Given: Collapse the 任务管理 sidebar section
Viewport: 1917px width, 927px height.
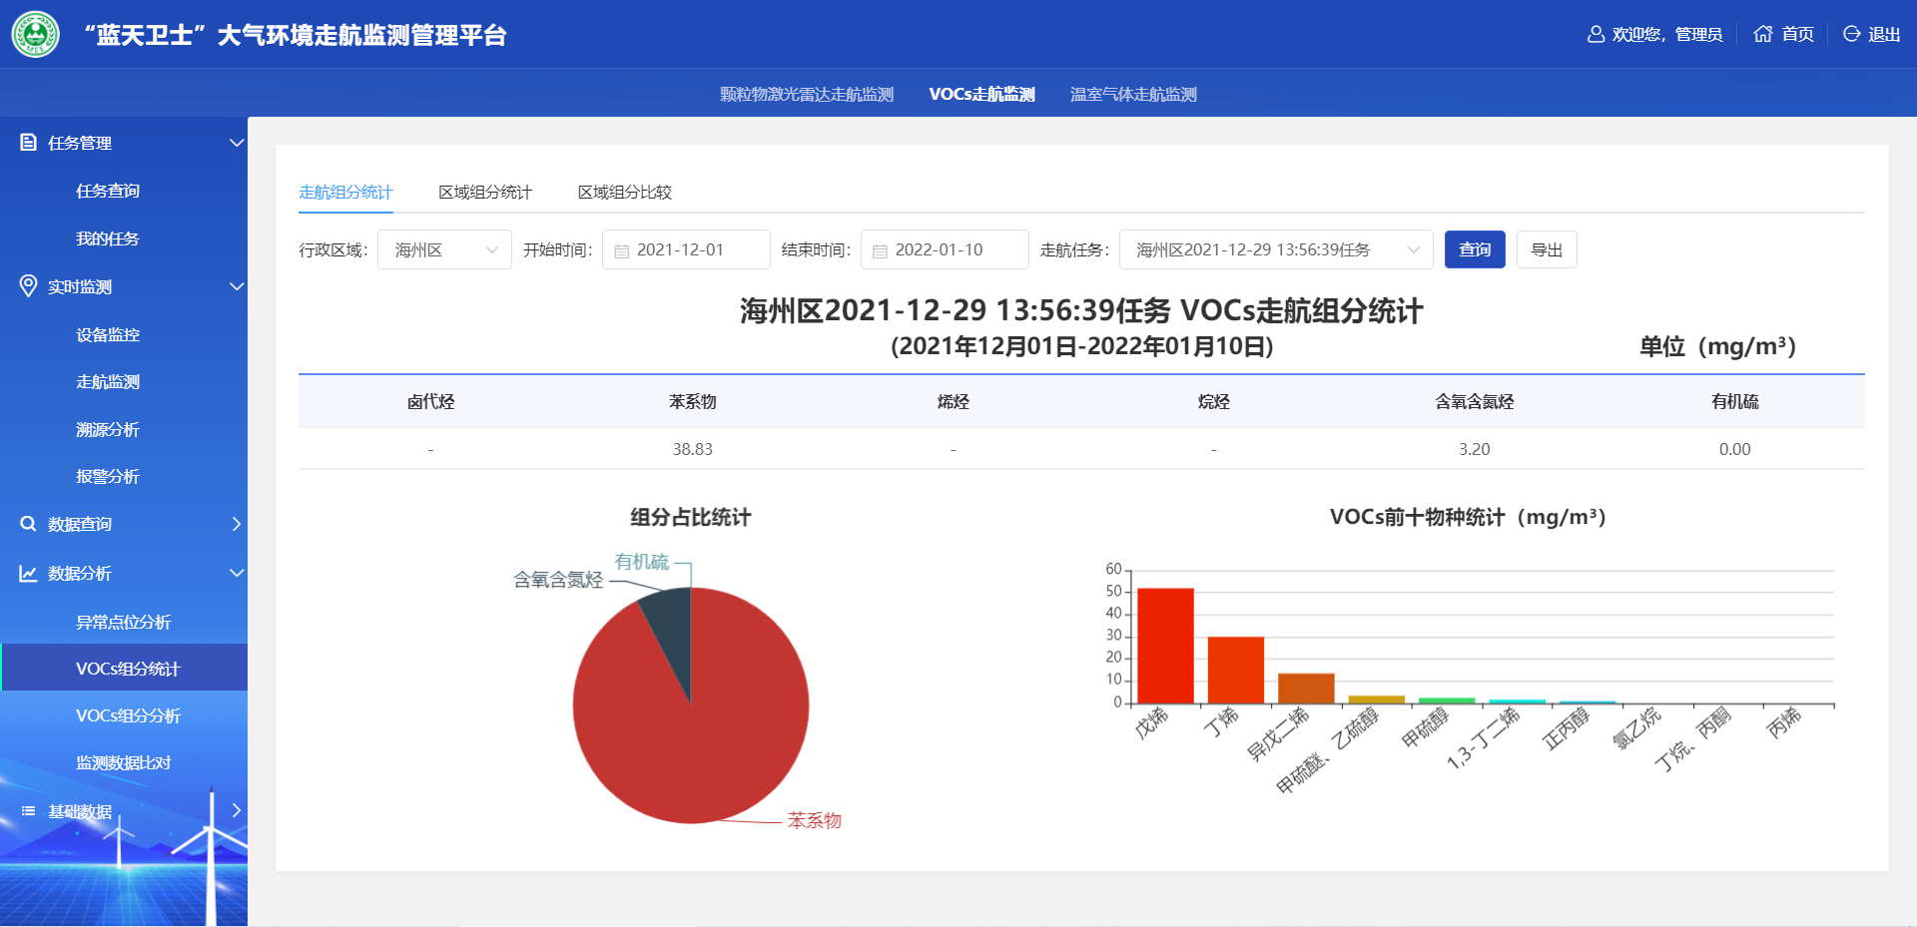Looking at the screenshot, I should pos(236,143).
